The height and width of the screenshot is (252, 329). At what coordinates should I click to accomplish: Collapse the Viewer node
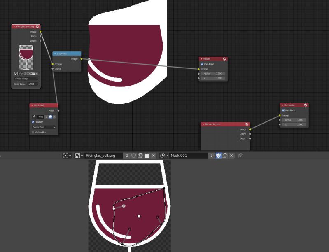201,59
